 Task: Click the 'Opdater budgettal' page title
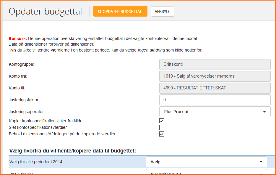pyautogui.click(x=45, y=12)
